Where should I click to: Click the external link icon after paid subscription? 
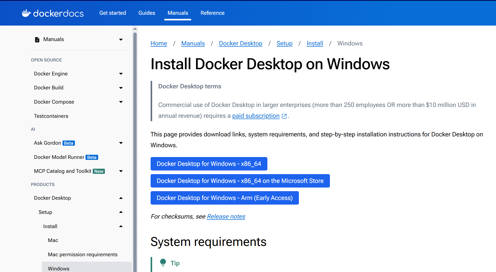(x=284, y=116)
